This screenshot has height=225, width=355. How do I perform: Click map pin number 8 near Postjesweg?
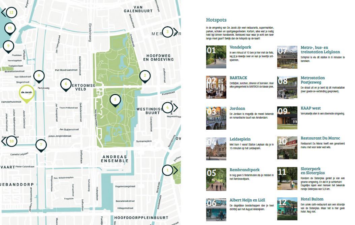(x=39, y=76)
